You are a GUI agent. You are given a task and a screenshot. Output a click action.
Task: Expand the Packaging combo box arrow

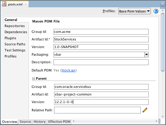click(x=147, y=54)
